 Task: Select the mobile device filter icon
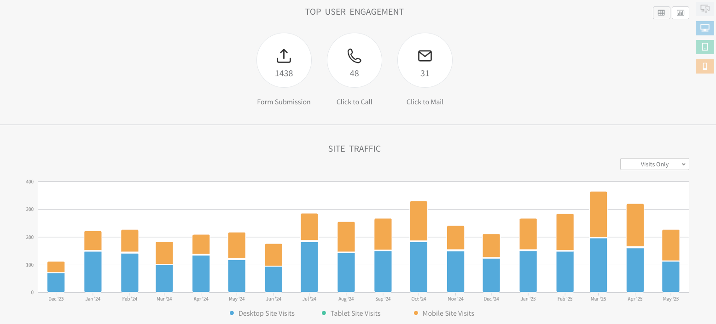click(x=704, y=66)
